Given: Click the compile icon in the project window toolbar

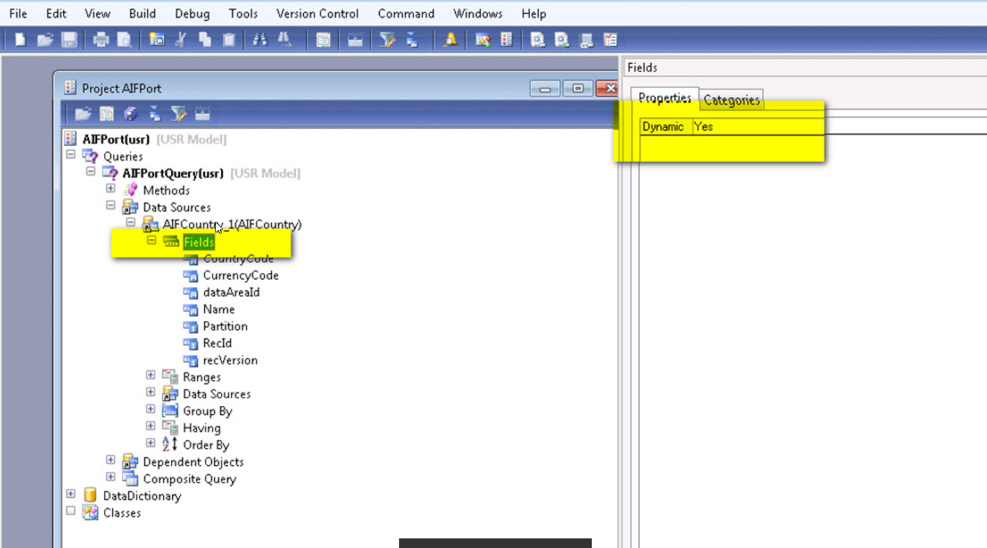Looking at the screenshot, I should (x=131, y=113).
